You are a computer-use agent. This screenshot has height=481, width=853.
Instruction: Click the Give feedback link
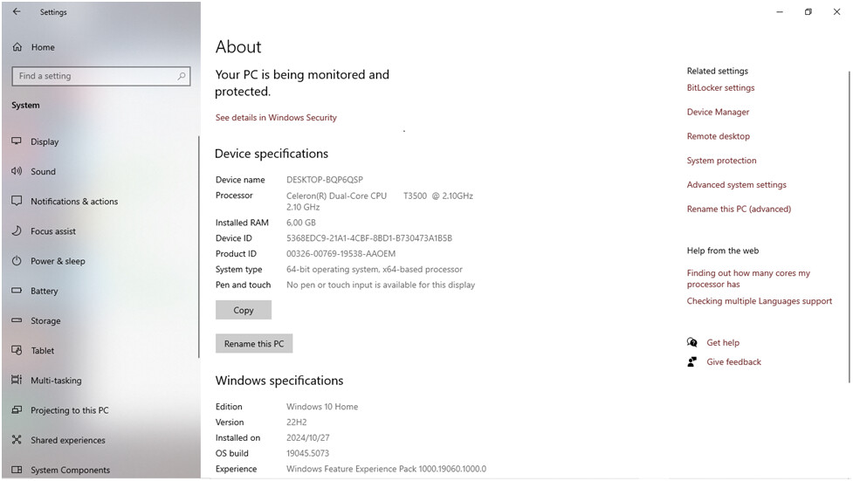click(x=733, y=361)
